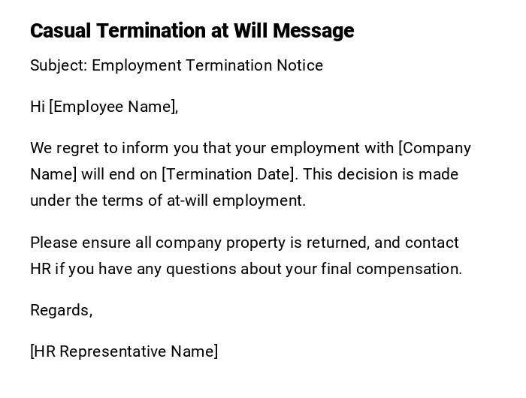Click the greeting word "Hi"

(38, 107)
